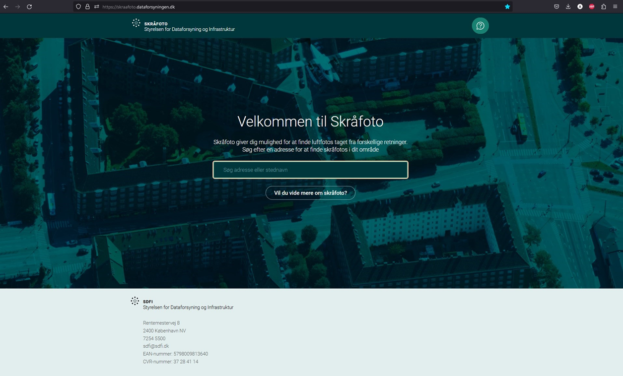Open the site permissions icon beside the padlock
Image resolution: width=623 pixels, height=376 pixels.
point(96,7)
